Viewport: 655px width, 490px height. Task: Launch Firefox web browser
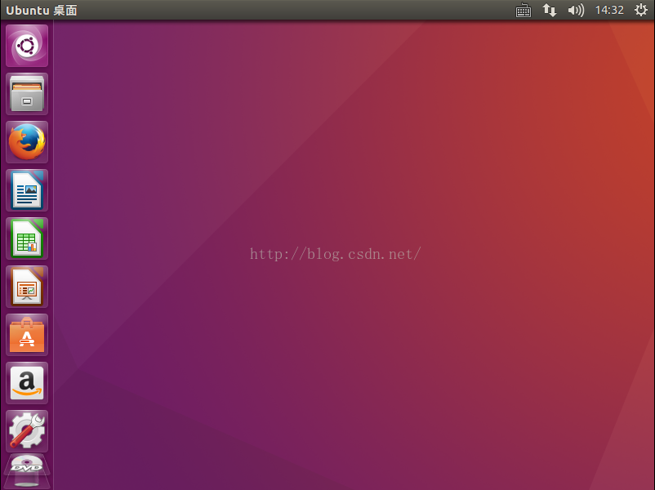click(x=27, y=142)
